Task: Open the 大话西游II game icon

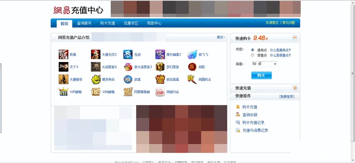Action: pyautogui.click(x=95, y=67)
